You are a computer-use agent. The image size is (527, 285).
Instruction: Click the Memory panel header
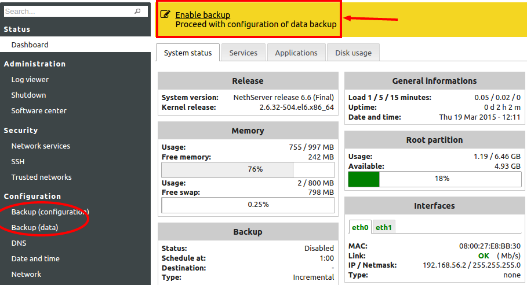[248, 131]
